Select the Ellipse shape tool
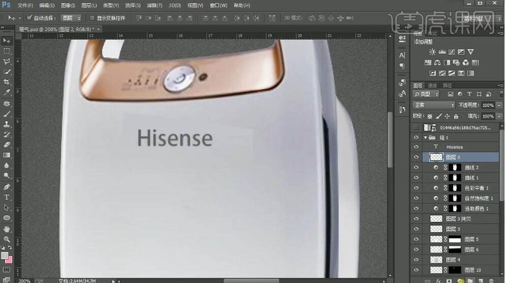The width and height of the screenshot is (505, 283). click(7, 218)
